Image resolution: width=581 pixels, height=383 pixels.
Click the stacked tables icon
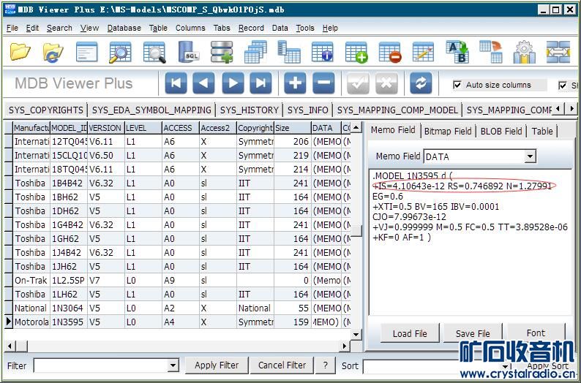pos(255,52)
